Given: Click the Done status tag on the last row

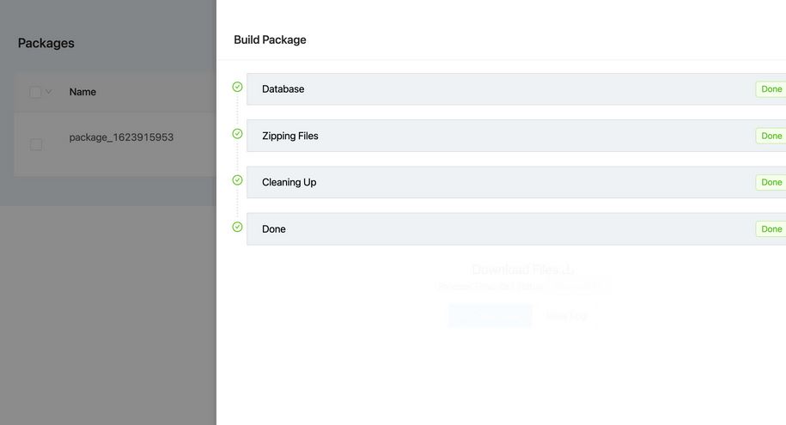Looking at the screenshot, I should click(x=771, y=229).
